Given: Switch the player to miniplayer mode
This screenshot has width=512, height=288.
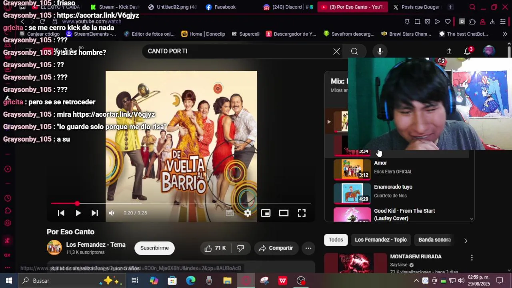Looking at the screenshot, I should click(x=266, y=213).
